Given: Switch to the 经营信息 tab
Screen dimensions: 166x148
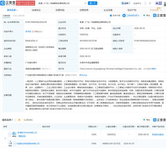Looking at the screenshot, I should pyautogui.click(x=84, y=10).
